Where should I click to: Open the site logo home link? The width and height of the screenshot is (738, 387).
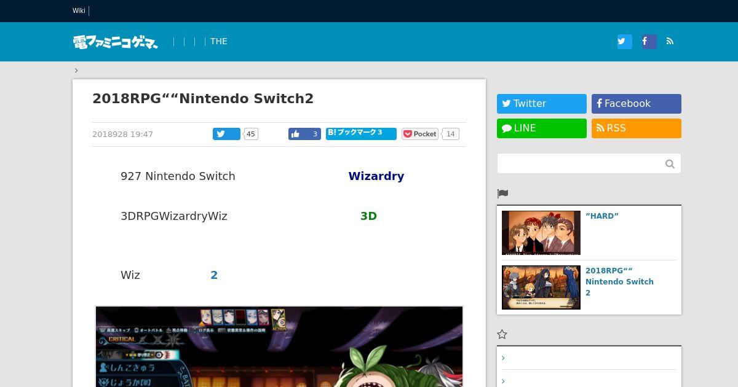click(116, 42)
